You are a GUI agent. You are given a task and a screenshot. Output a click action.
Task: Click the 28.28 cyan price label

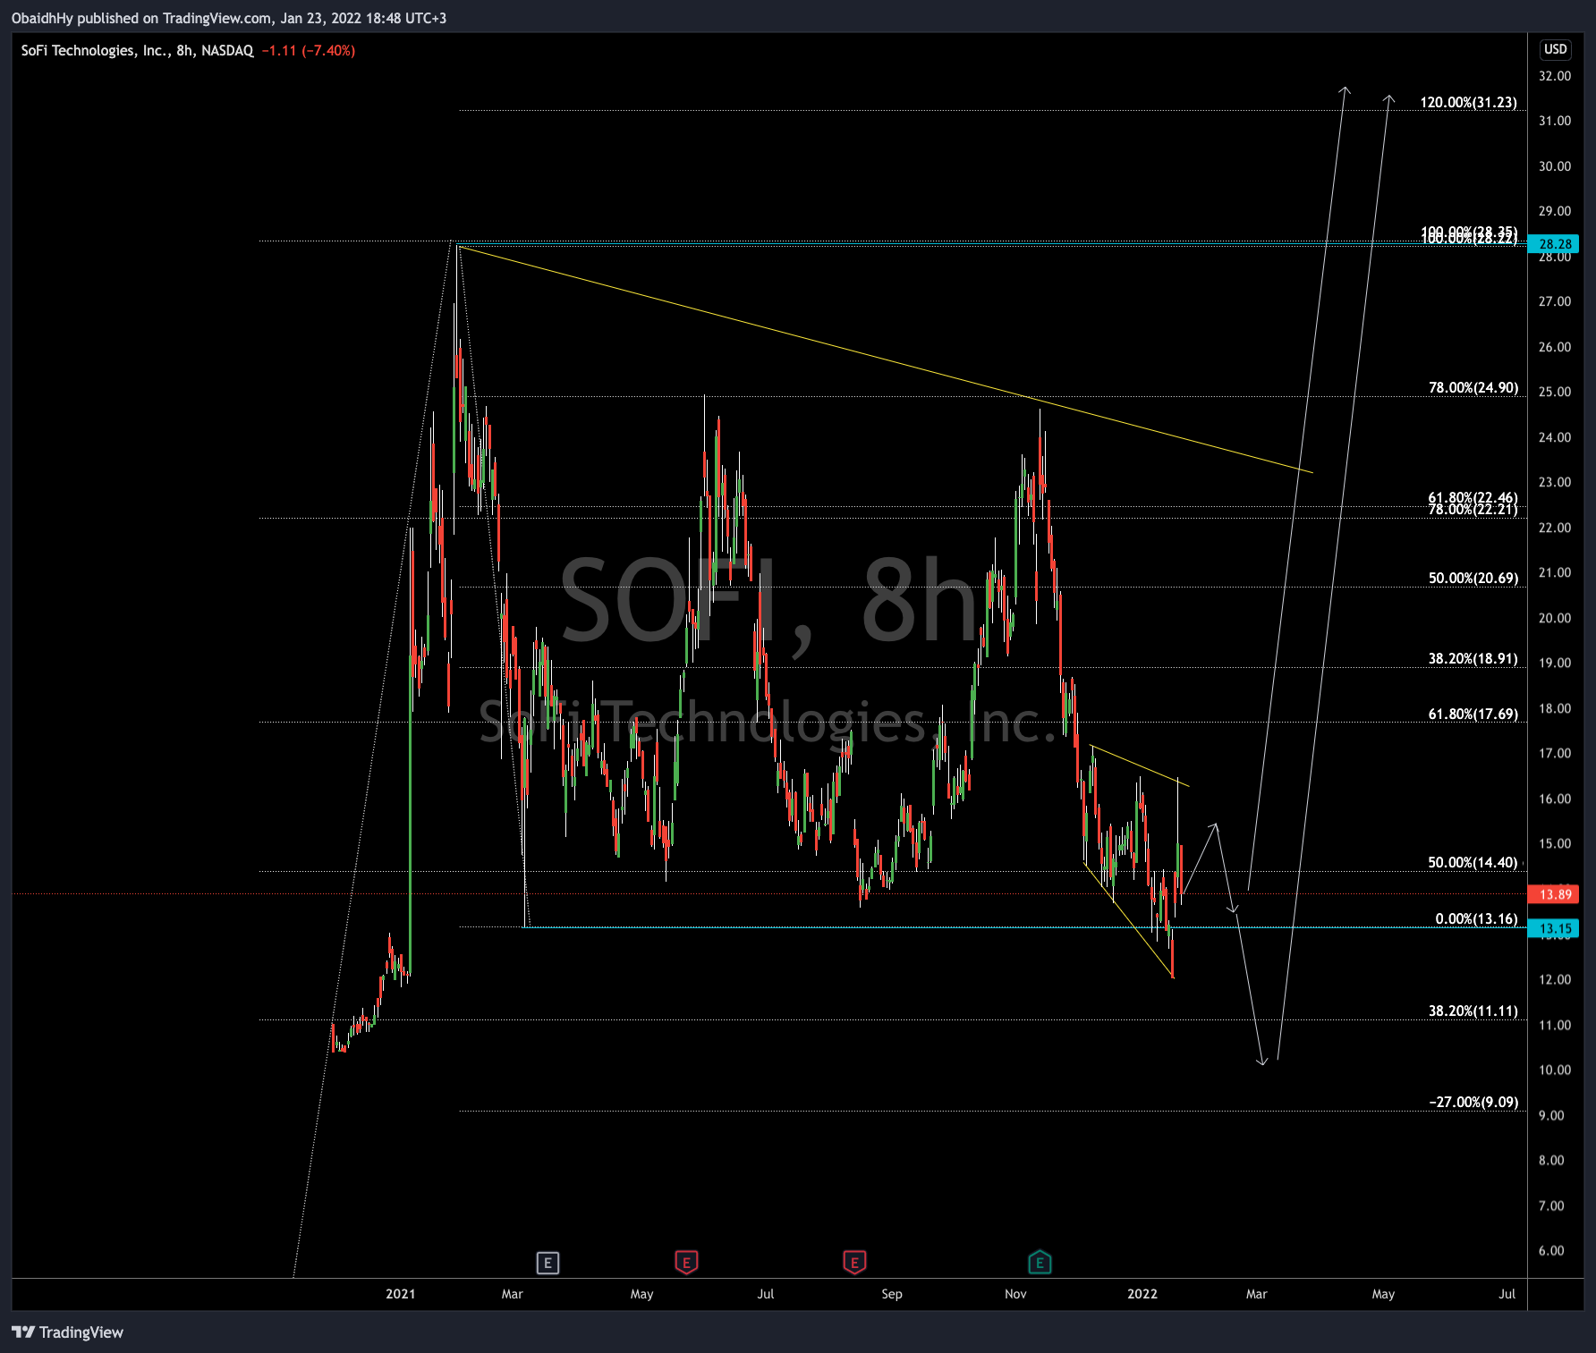tap(1555, 244)
